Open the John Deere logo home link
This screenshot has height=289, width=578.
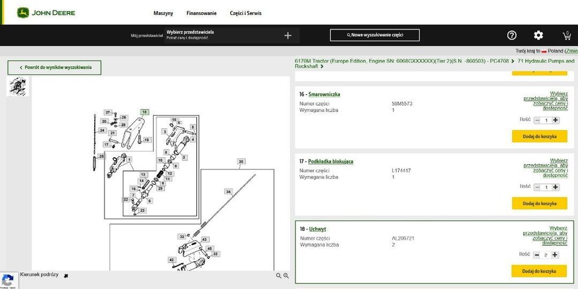(x=46, y=13)
